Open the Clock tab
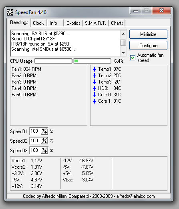179x209 pixels. coord(38,23)
